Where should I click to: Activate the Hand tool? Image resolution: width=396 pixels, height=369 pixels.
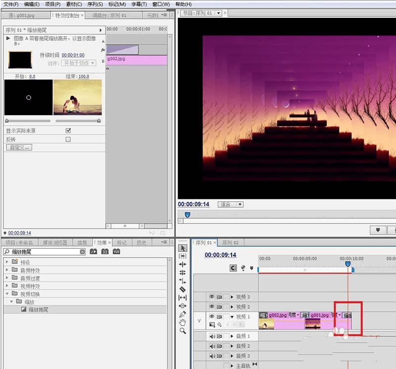coord(183,323)
